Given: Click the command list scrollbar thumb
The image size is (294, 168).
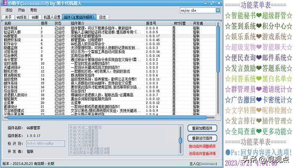Looking at the screenshot, I should [x=180, y=140].
